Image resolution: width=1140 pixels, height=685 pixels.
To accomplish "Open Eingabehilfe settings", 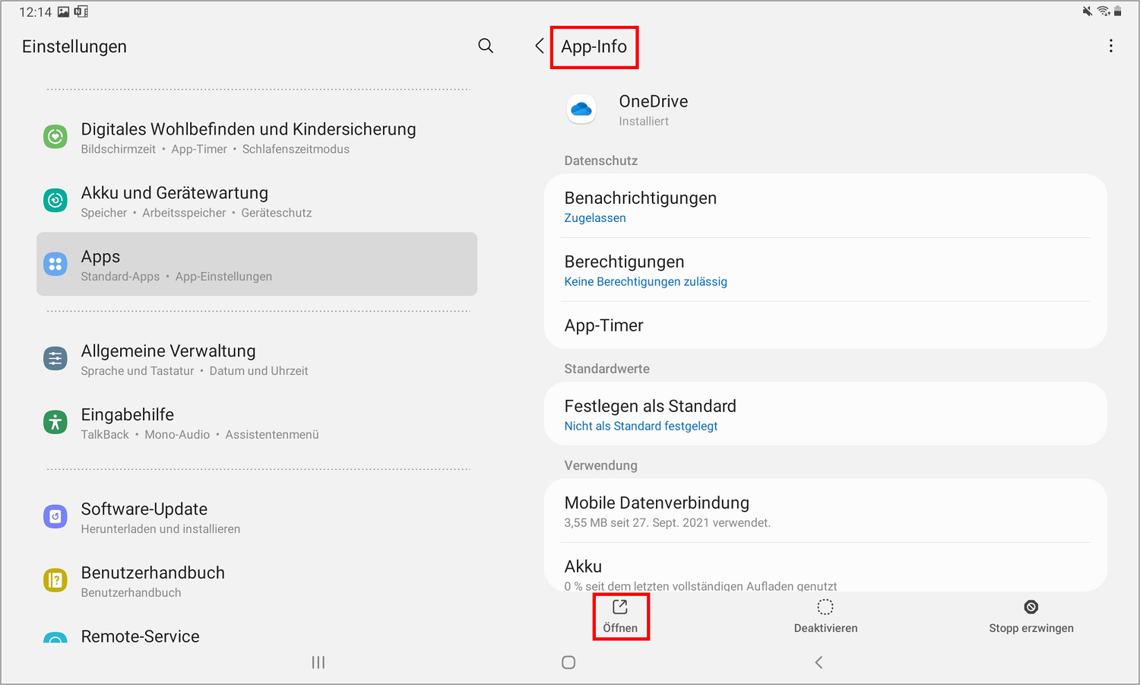I will coord(257,423).
